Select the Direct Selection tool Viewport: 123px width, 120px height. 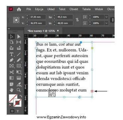19,37
